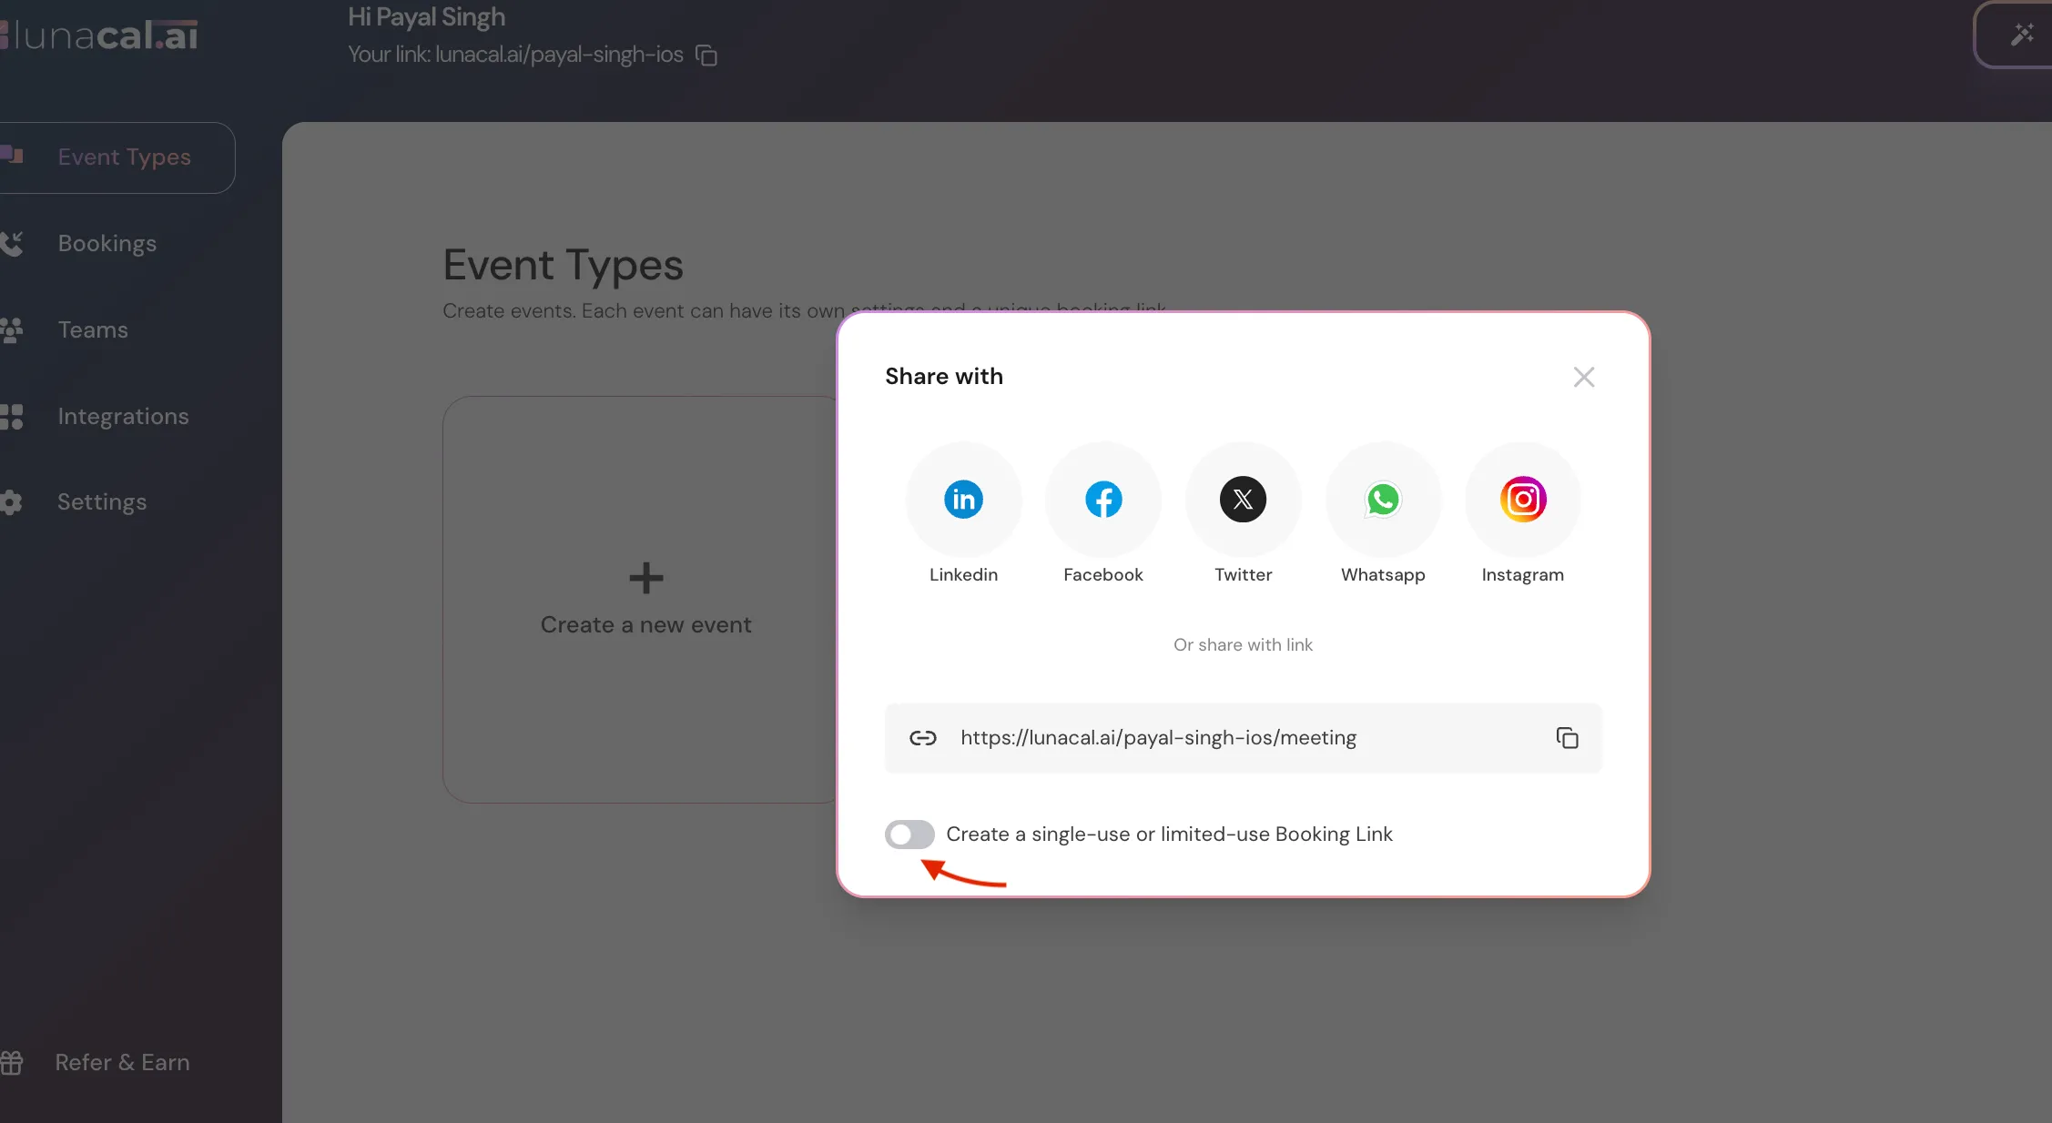Click the meeting URL text field
The width and height of the screenshot is (2052, 1123).
[x=1158, y=738]
